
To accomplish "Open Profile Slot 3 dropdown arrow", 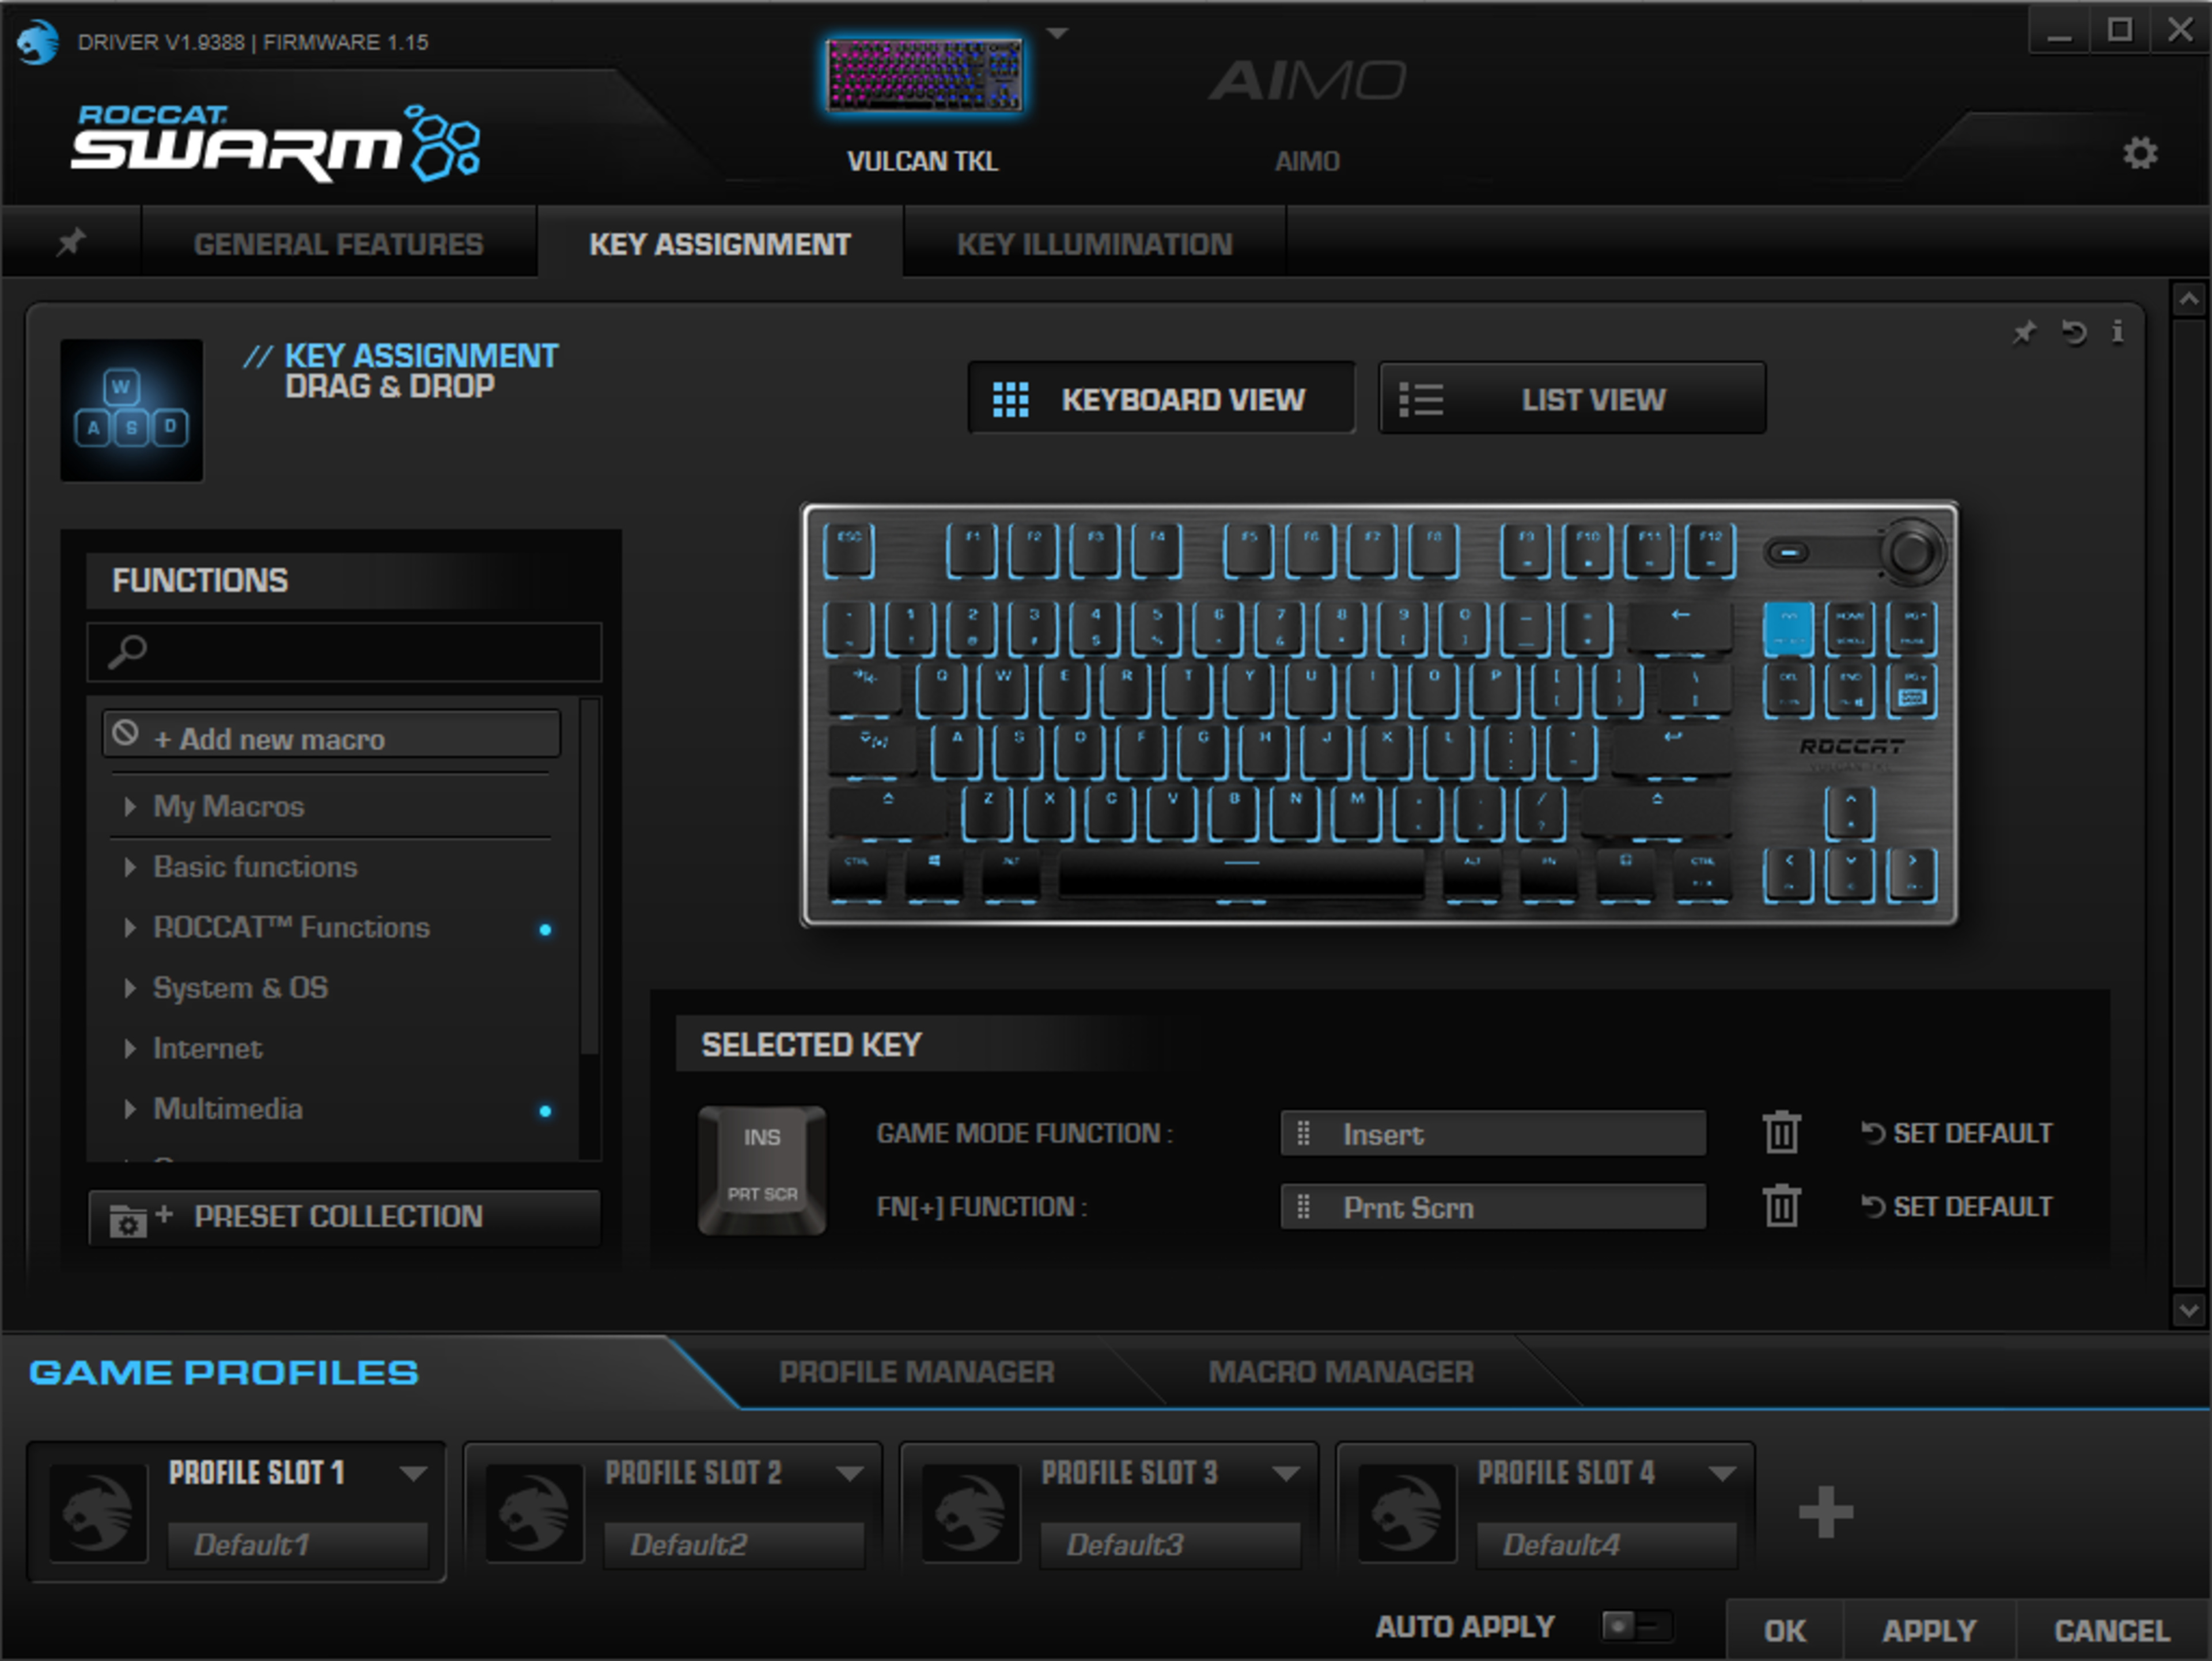I will point(1286,1473).
